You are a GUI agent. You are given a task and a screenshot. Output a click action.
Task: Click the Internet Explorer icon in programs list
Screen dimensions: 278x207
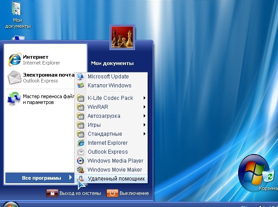81,143
